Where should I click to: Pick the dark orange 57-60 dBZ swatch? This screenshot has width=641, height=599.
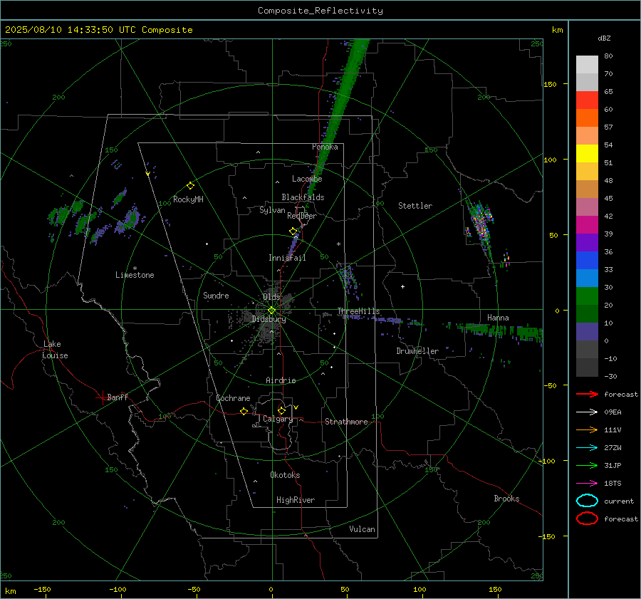(x=587, y=118)
